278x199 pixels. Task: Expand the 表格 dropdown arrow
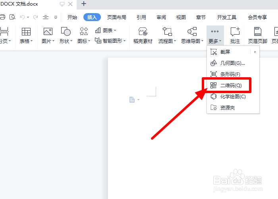pyautogui.click(x=31, y=41)
